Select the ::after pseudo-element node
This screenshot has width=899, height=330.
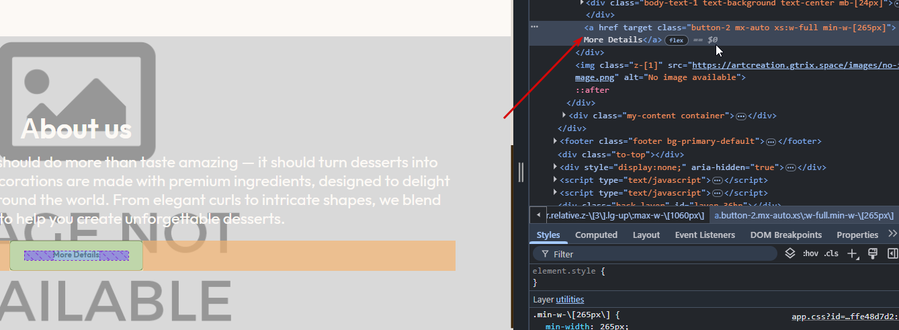pyautogui.click(x=592, y=90)
